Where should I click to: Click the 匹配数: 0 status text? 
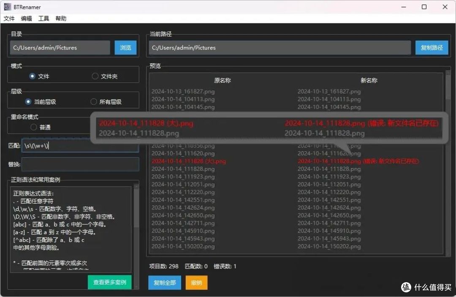(x=196, y=266)
